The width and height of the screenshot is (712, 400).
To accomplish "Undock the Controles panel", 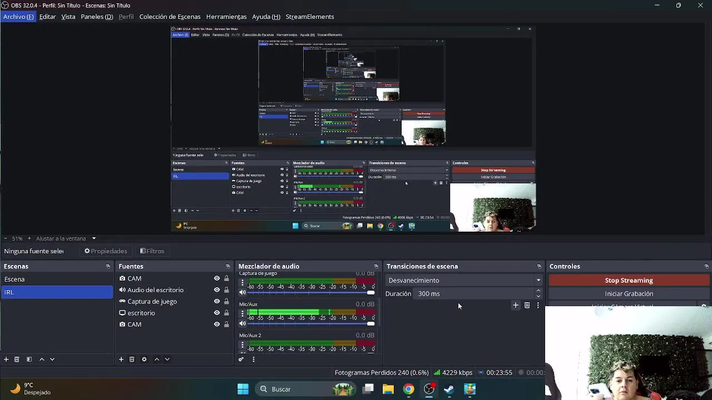I will [x=706, y=267].
